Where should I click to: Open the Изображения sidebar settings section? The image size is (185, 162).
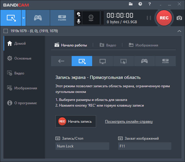point(24,88)
